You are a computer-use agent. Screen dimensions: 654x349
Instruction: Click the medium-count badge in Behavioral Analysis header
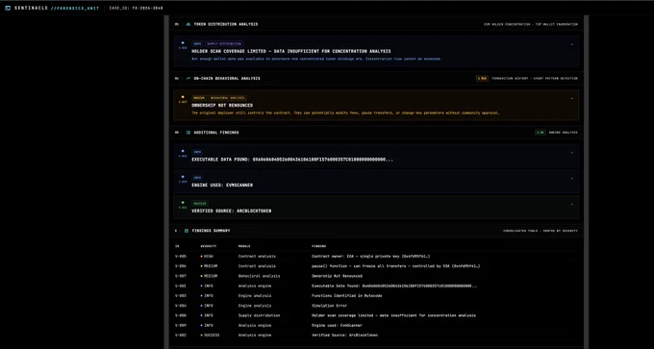click(x=482, y=79)
